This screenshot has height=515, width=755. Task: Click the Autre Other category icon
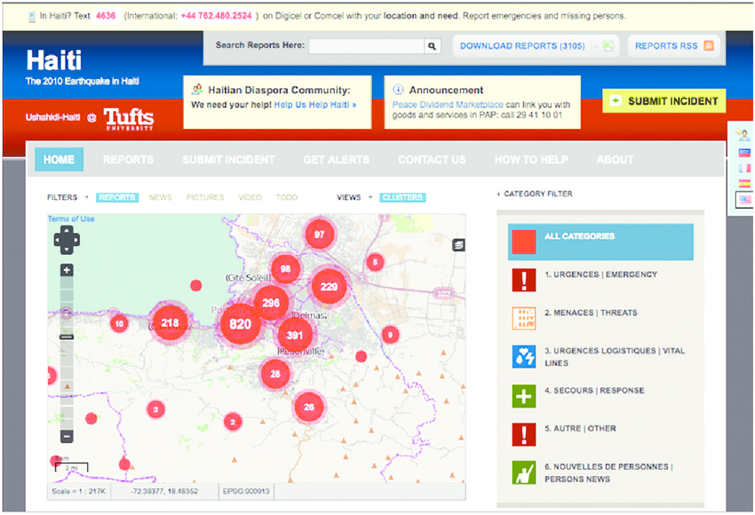point(524,434)
